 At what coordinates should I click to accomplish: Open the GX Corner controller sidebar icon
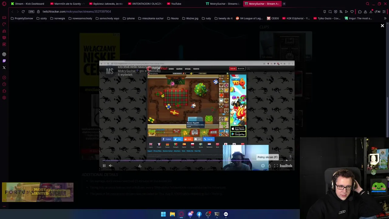click(x=4, y=18)
